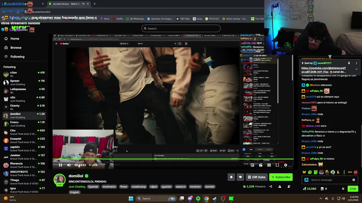Open WhatsApp bookmark
The height and width of the screenshot is (203, 362).
pyautogui.click(x=135, y=19)
